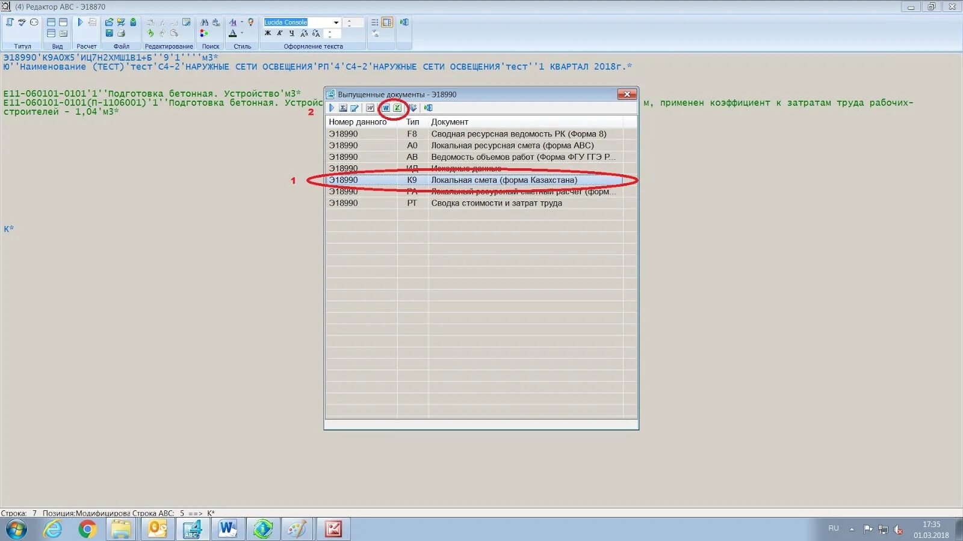Click the Оформление текста group label
Image resolution: width=963 pixels, height=541 pixels.
[x=314, y=46]
